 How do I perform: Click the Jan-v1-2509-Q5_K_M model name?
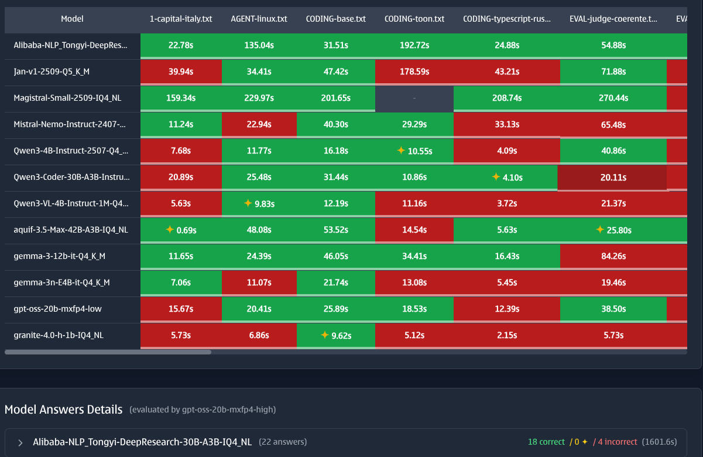pyautogui.click(x=52, y=72)
